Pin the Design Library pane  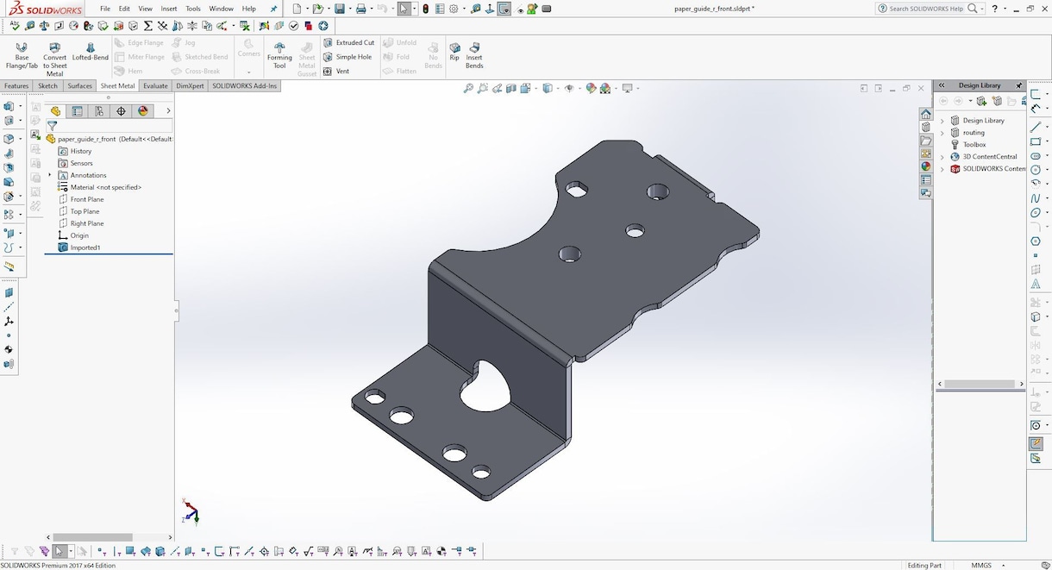click(1018, 85)
